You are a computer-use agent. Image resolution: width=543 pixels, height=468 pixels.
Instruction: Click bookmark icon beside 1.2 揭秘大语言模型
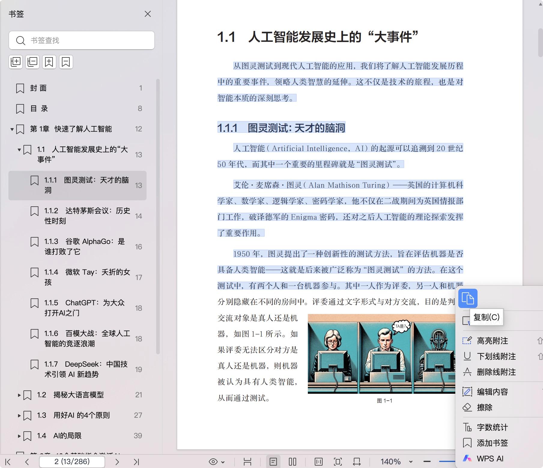[x=27, y=395]
